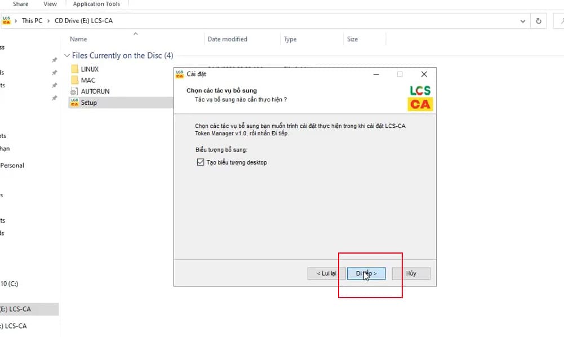Click the LCS-CA icon in installer title bar
The image size is (564, 337).
[180, 74]
